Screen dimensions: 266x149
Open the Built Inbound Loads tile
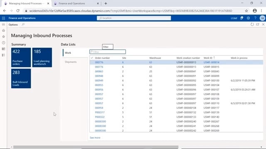21,78
